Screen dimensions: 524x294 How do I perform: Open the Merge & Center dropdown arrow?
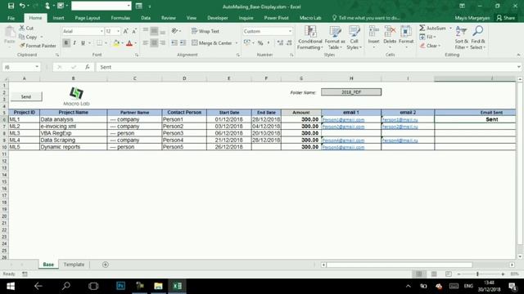tap(237, 42)
